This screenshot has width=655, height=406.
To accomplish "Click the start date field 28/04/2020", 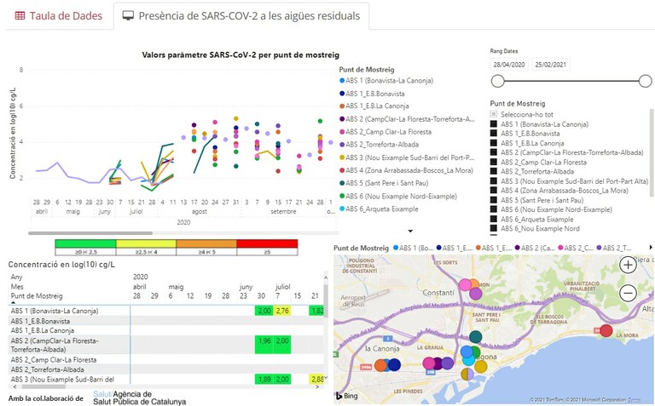I will click(509, 65).
